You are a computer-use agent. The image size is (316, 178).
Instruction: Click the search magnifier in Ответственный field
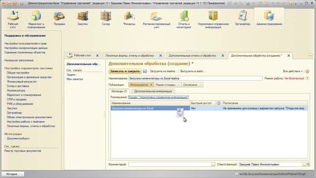(308, 165)
